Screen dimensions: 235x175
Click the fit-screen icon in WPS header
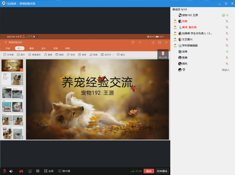(160, 42)
